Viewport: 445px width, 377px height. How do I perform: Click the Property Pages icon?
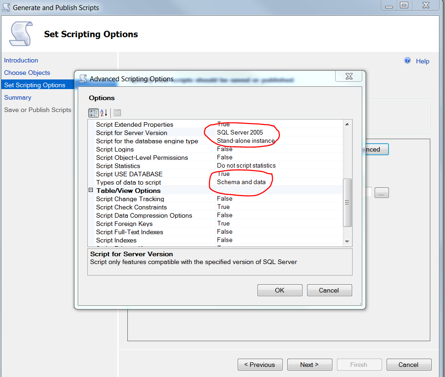117,113
